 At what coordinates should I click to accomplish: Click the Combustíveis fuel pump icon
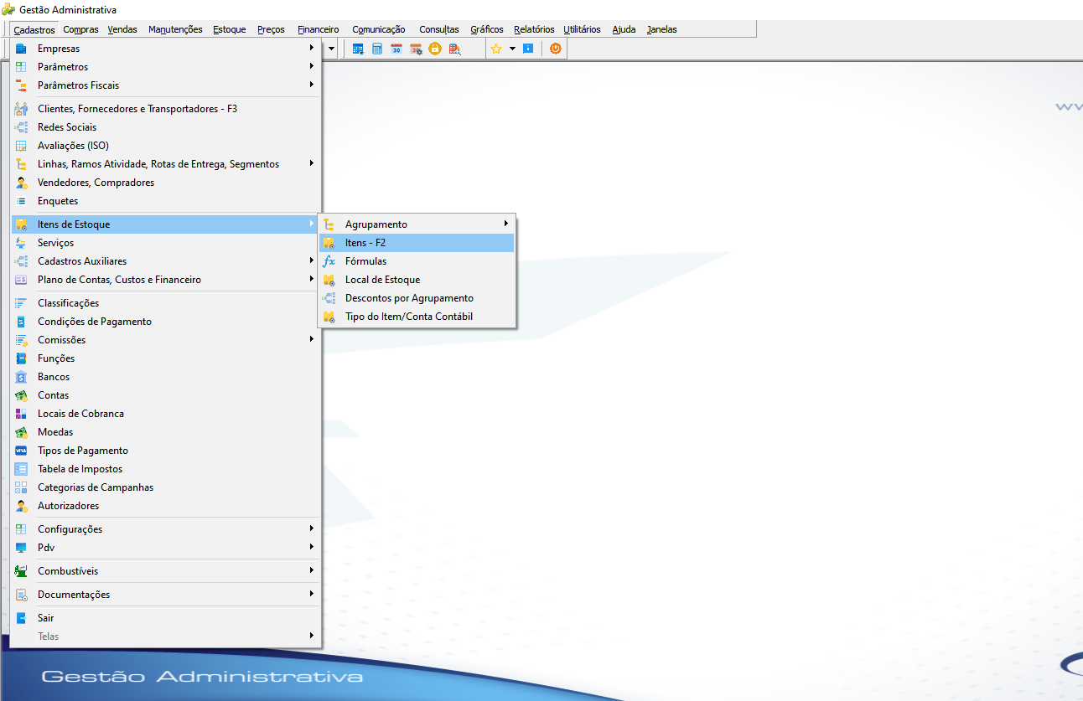22,571
